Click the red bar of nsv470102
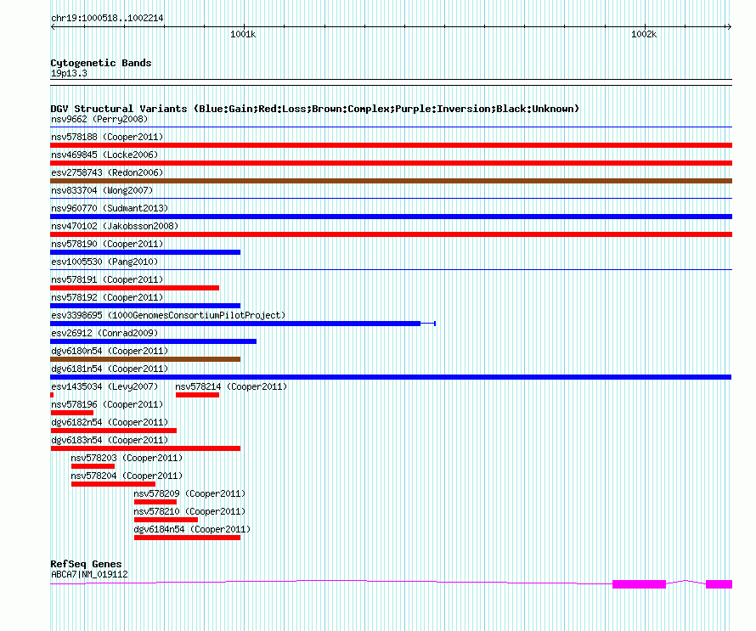Screen dimensions: 756x631 point(391,234)
